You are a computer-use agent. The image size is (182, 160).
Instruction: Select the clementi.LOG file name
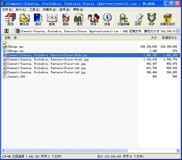coord(16,77)
